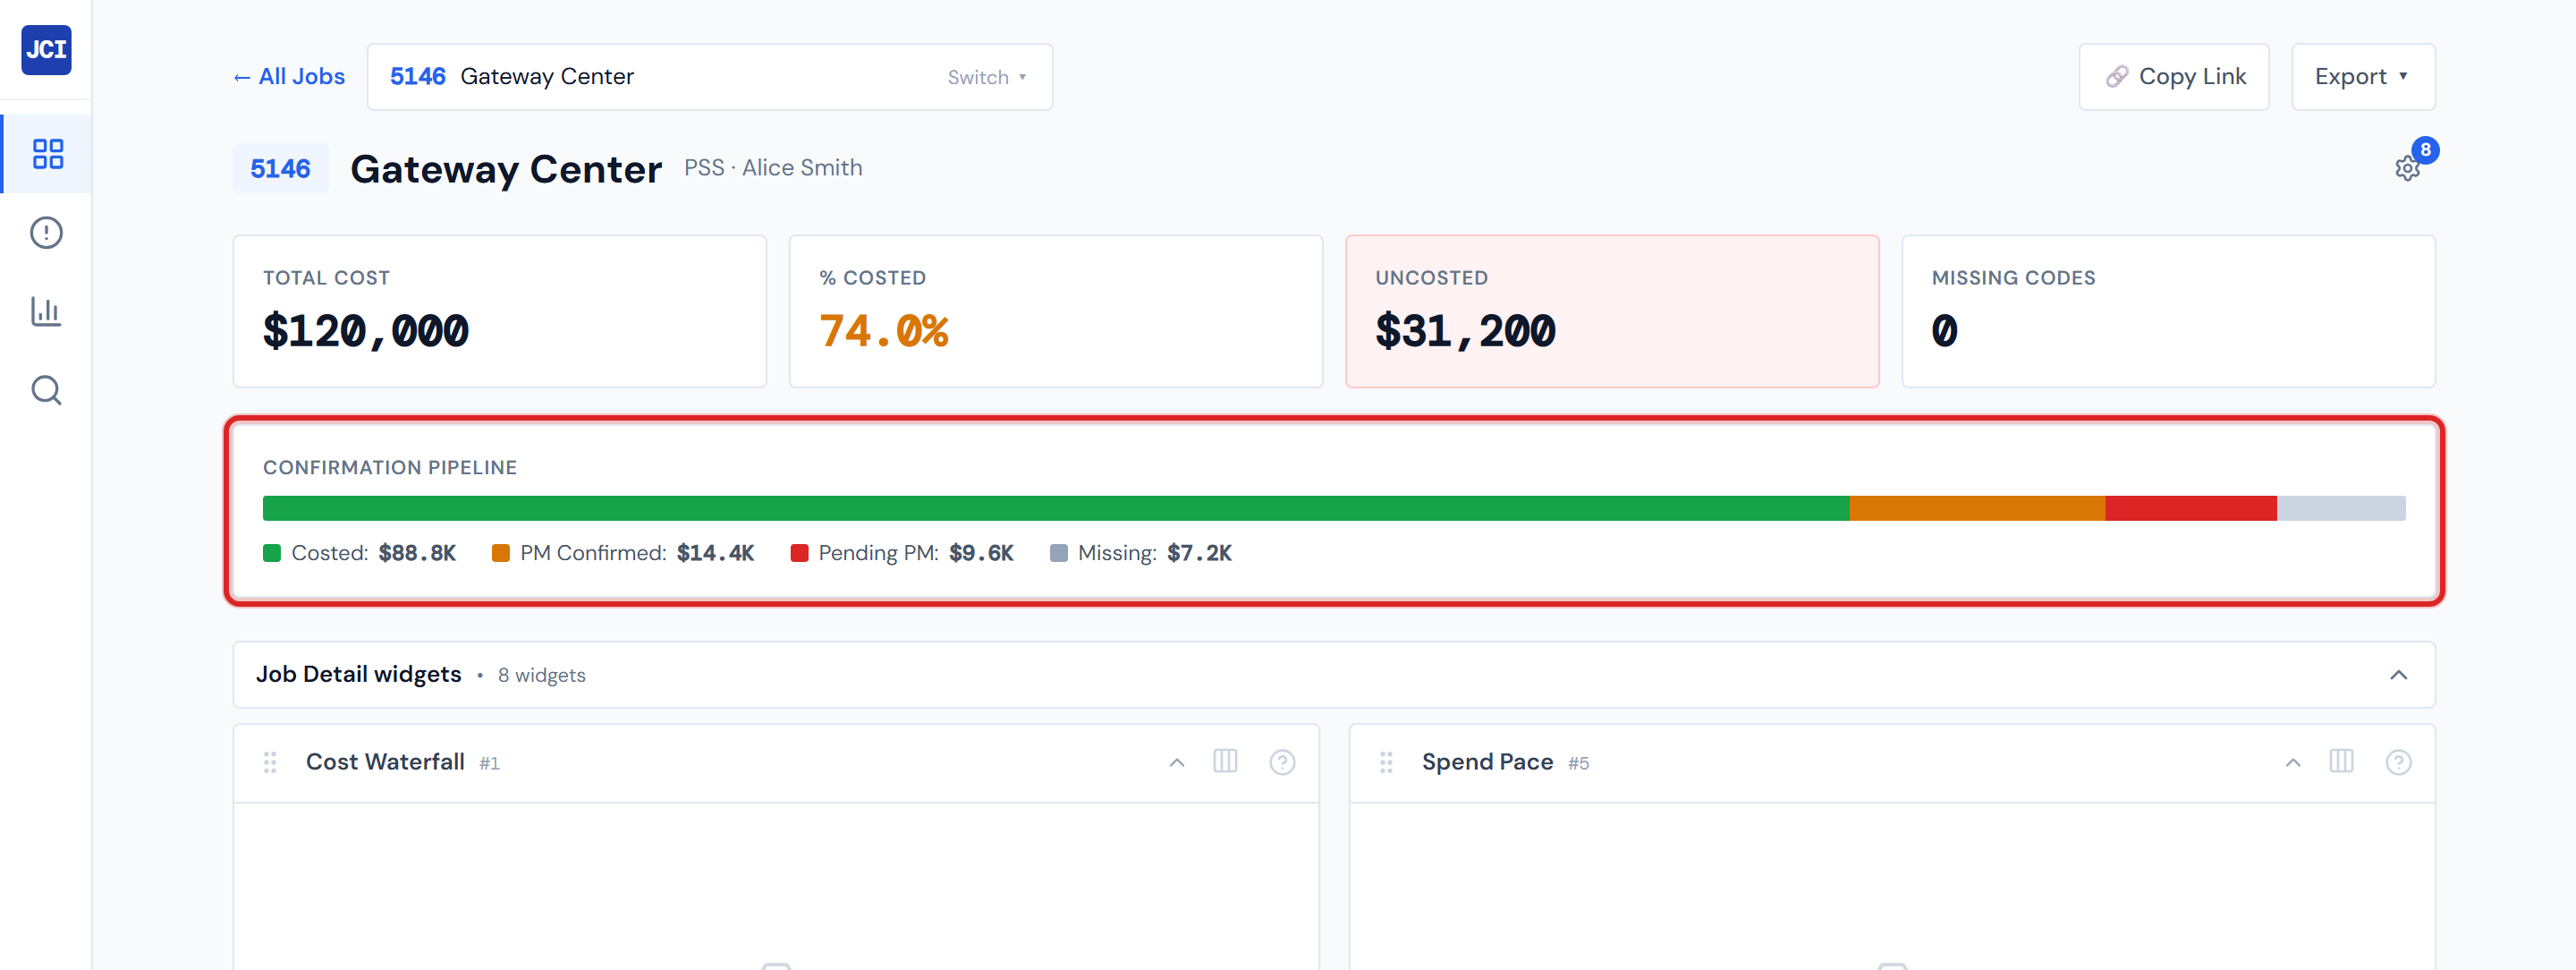Collapse the Job Detail widgets section
Viewport: 2576px width, 970px height.
pyautogui.click(x=2399, y=675)
